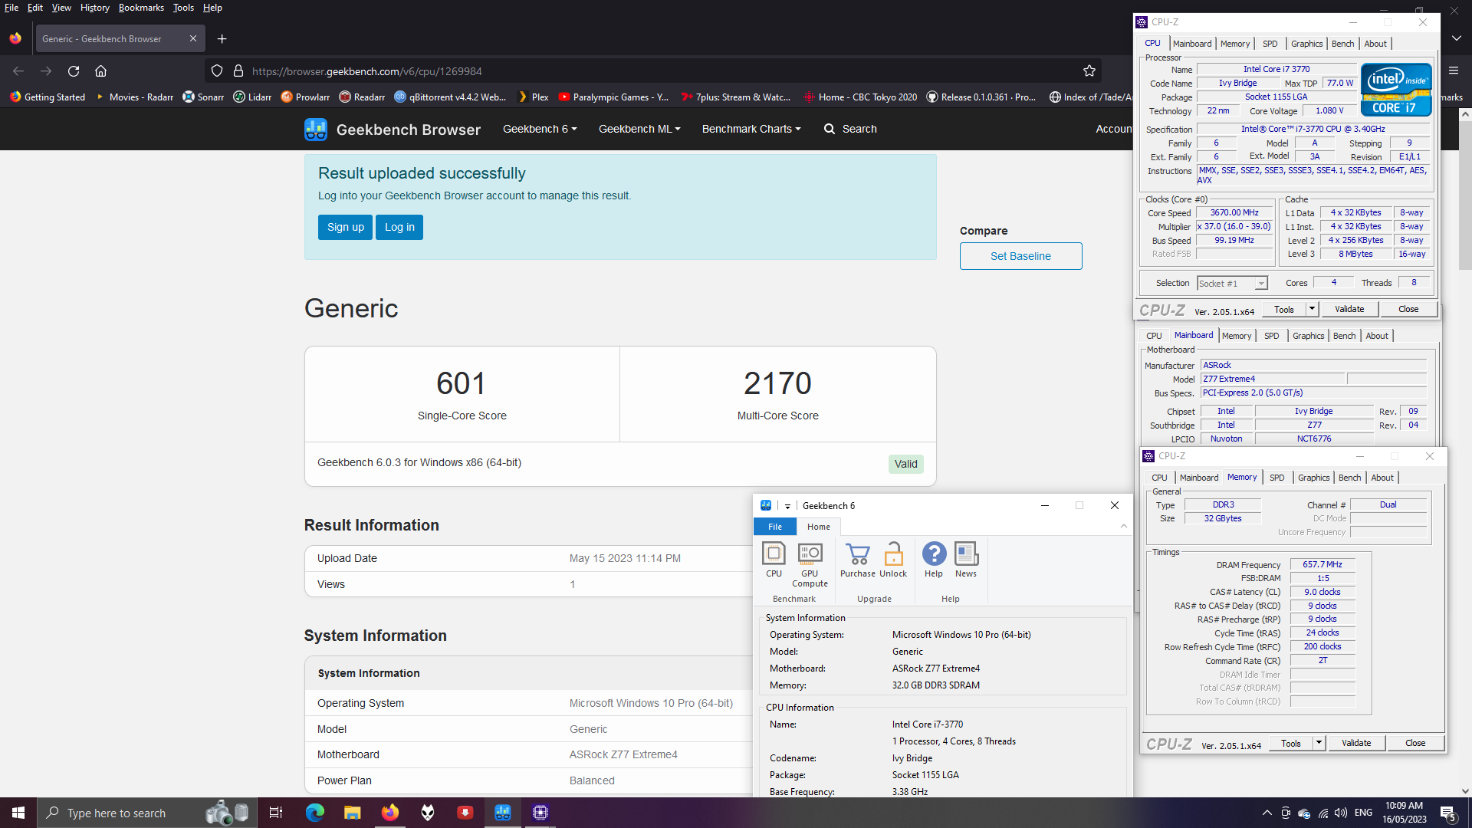
Task: Run the CPU benchmark in Geekbench 6
Action: tap(774, 560)
